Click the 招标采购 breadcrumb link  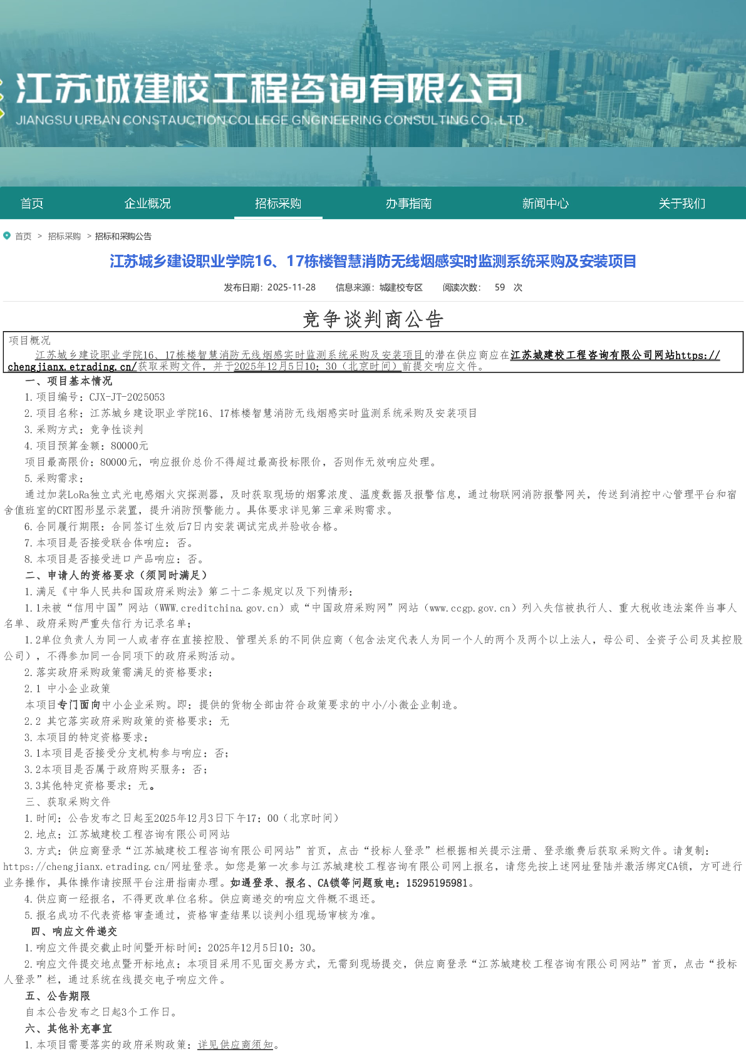click(x=65, y=237)
